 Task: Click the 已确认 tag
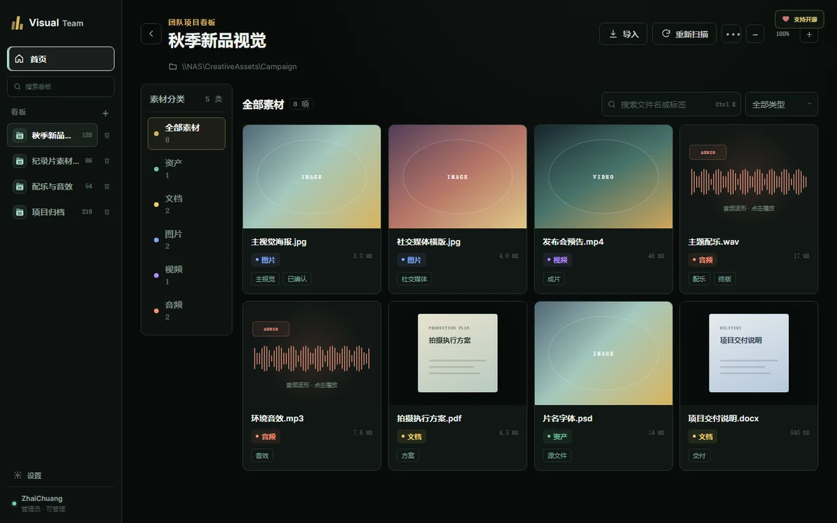[x=297, y=279]
